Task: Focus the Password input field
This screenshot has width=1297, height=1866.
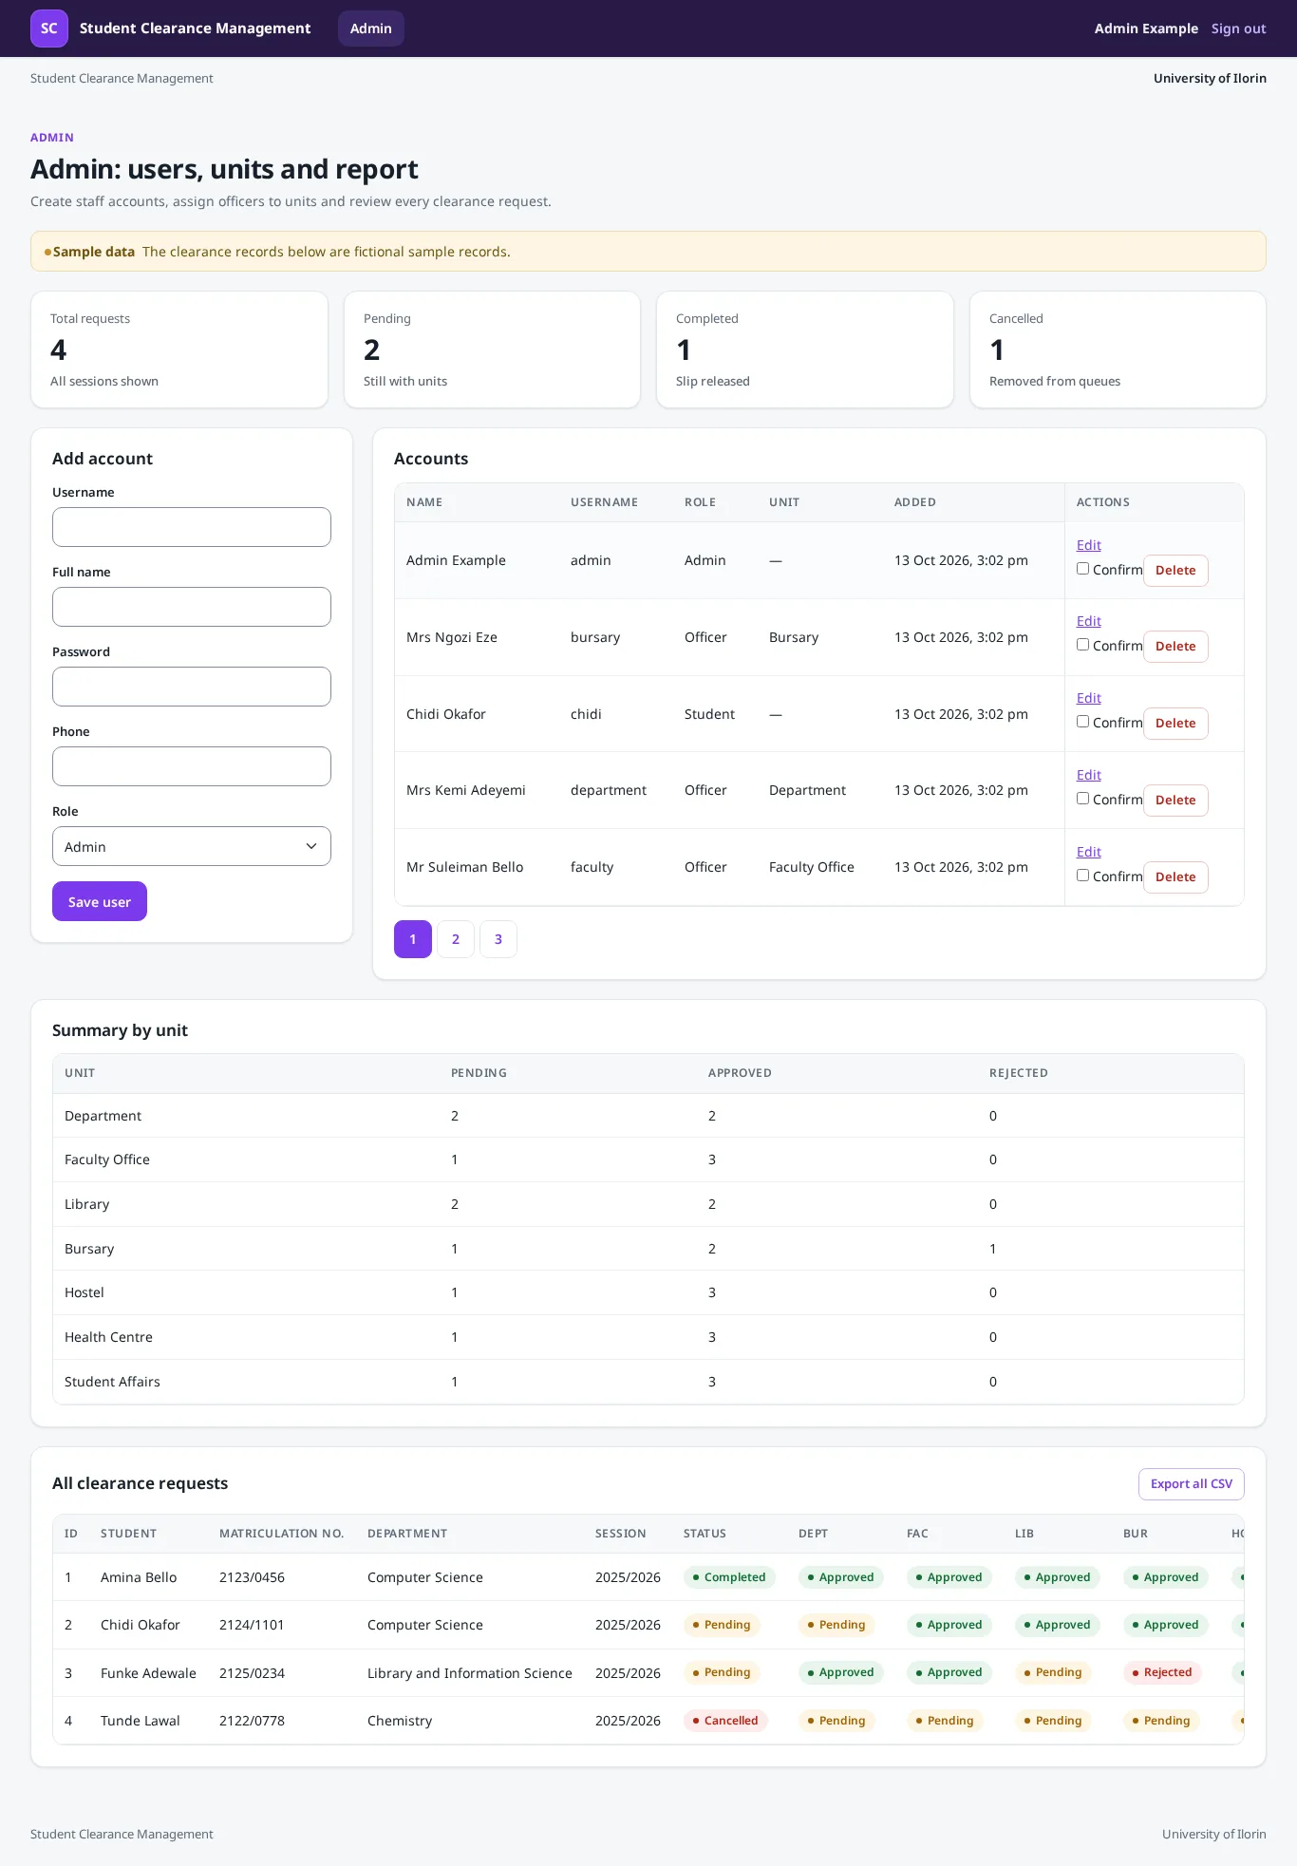Action: click(192, 687)
